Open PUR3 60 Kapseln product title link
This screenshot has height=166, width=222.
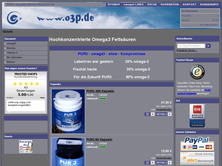[x=99, y=140]
